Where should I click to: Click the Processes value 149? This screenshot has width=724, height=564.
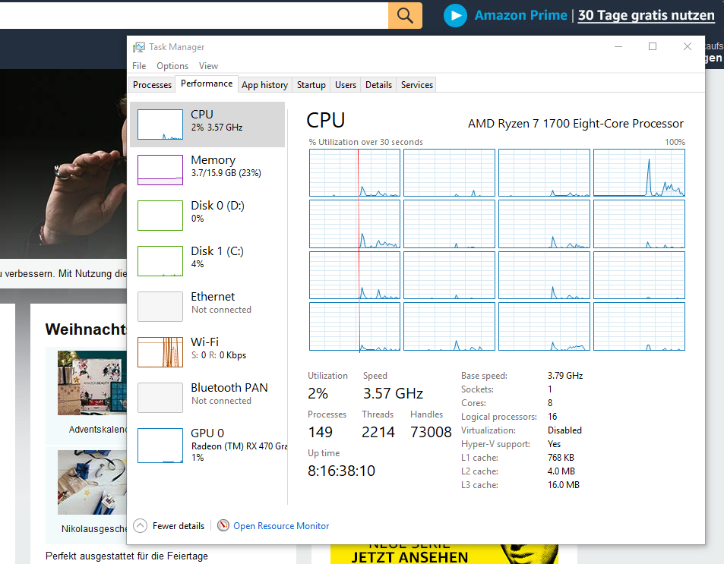click(320, 432)
